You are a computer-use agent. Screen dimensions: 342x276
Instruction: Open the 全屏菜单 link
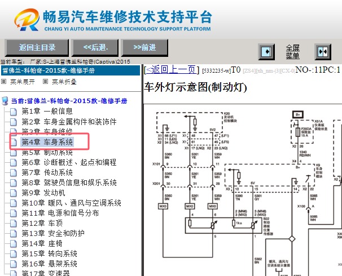[x=293, y=52]
